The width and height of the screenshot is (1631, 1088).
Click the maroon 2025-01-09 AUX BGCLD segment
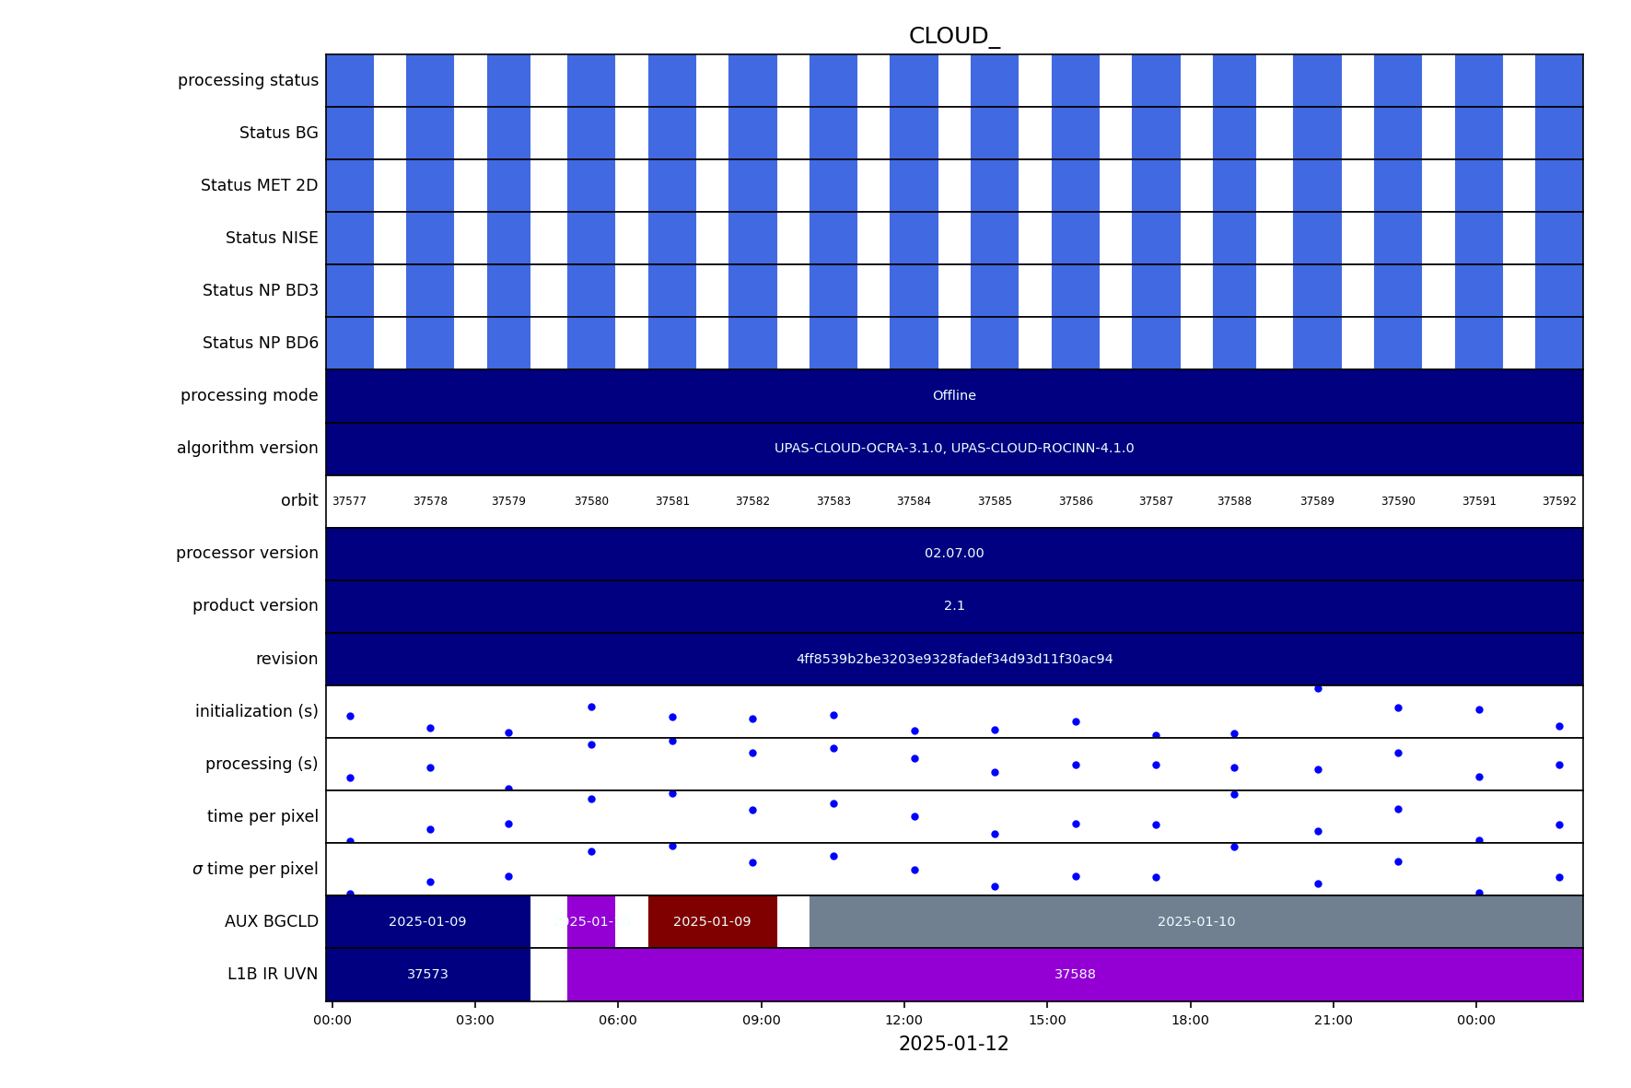[712, 921]
